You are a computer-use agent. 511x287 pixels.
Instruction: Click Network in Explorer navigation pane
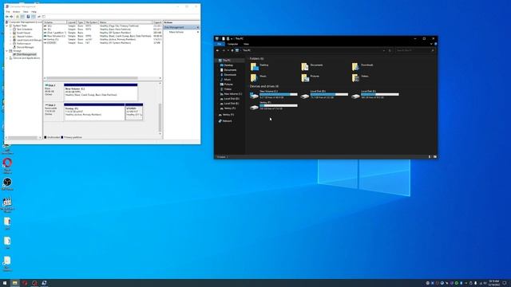225,121
